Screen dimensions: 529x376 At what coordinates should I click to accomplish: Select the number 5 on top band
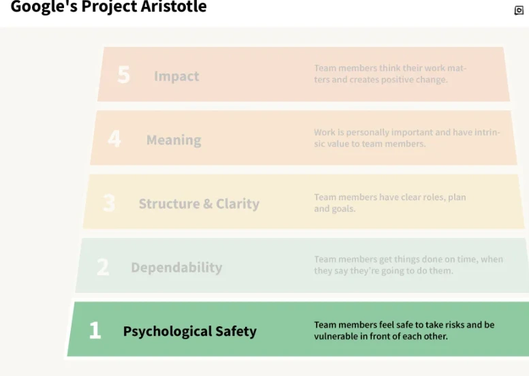point(123,75)
